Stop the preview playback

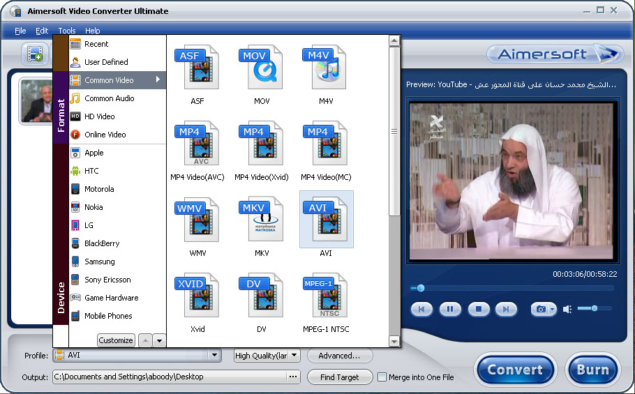(478, 310)
